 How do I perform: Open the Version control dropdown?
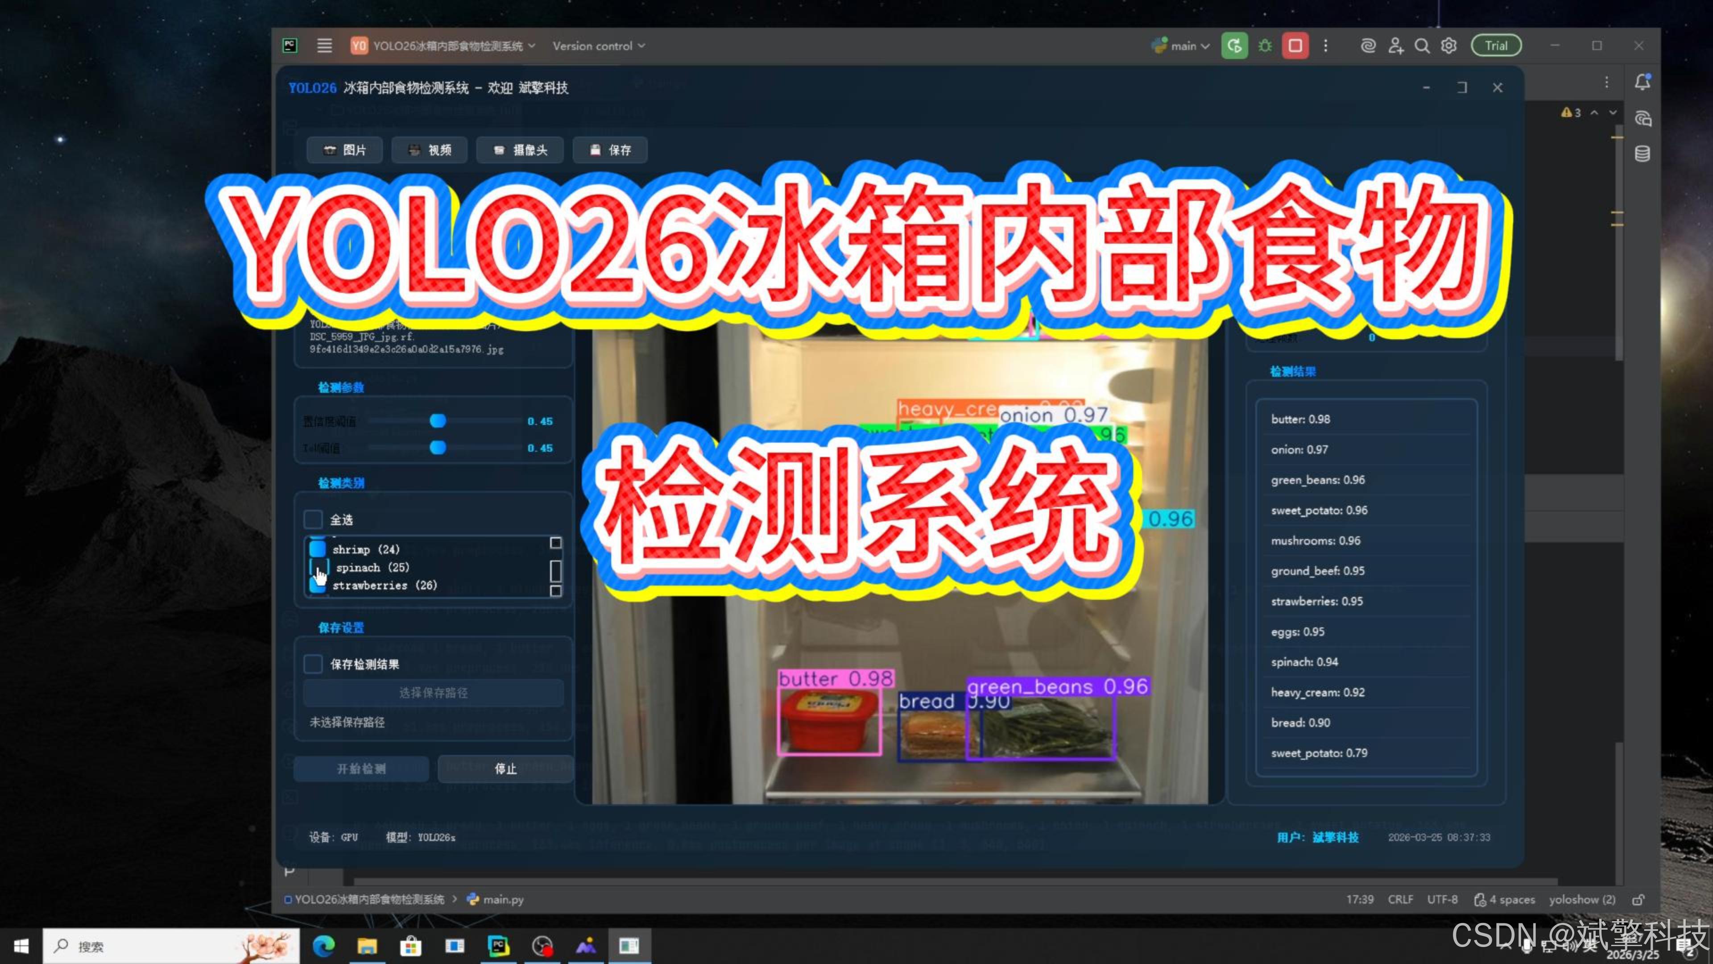point(599,46)
